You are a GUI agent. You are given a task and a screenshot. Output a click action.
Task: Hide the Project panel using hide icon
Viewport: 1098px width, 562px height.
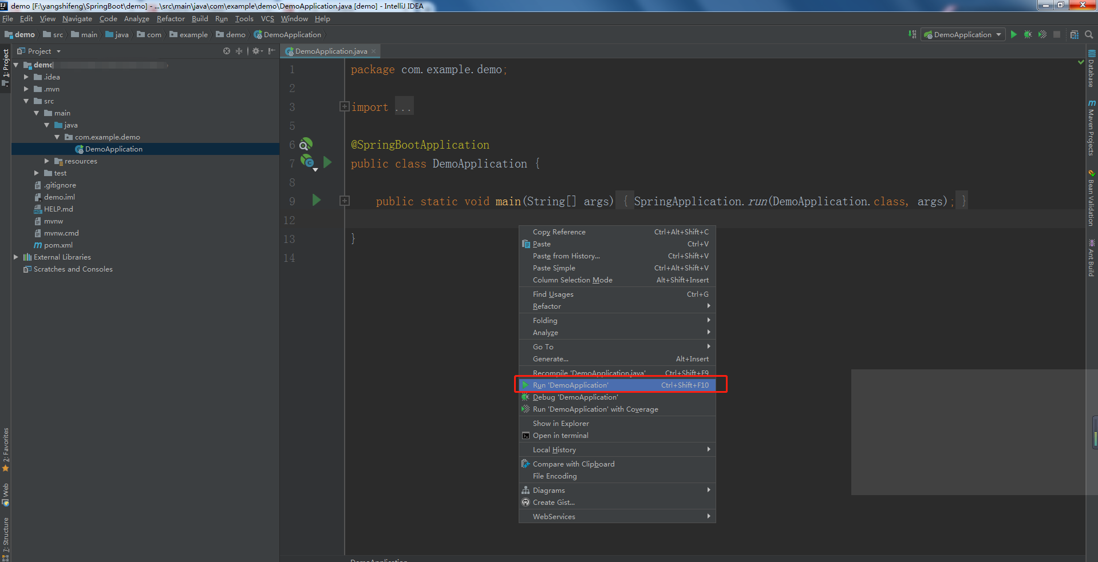(x=272, y=51)
